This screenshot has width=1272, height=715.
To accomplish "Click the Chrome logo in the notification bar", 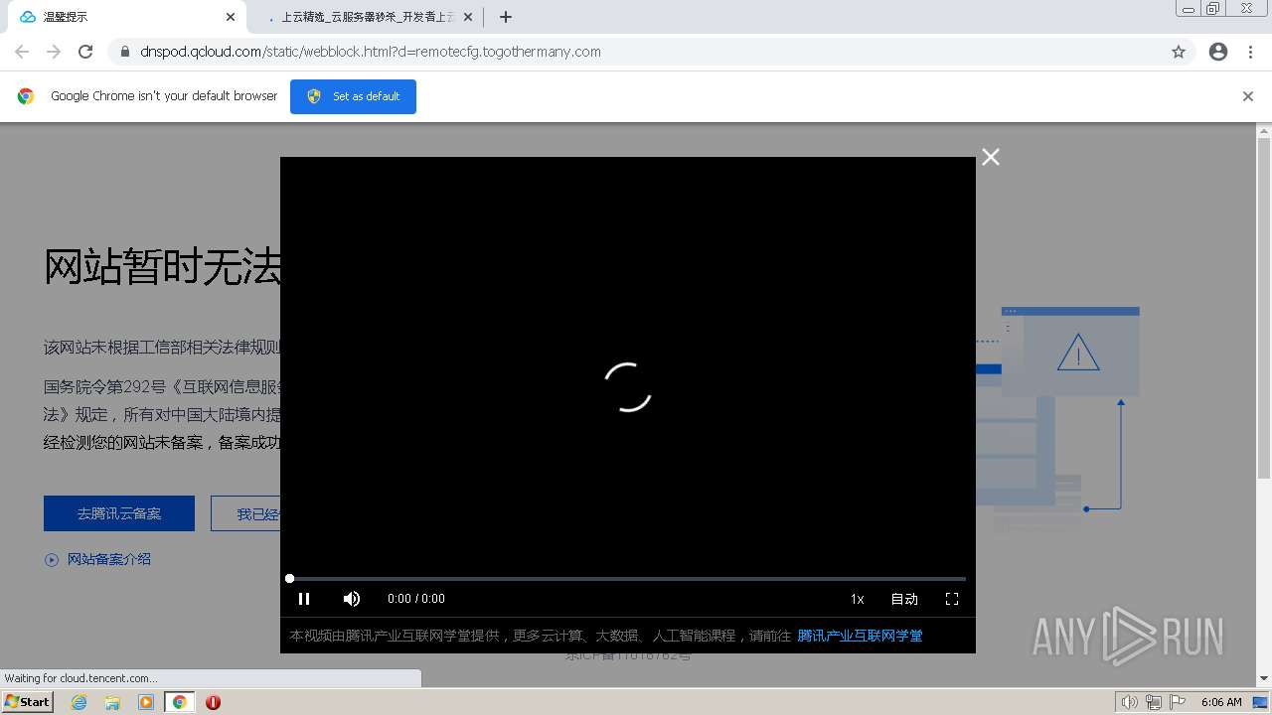I will pyautogui.click(x=26, y=96).
